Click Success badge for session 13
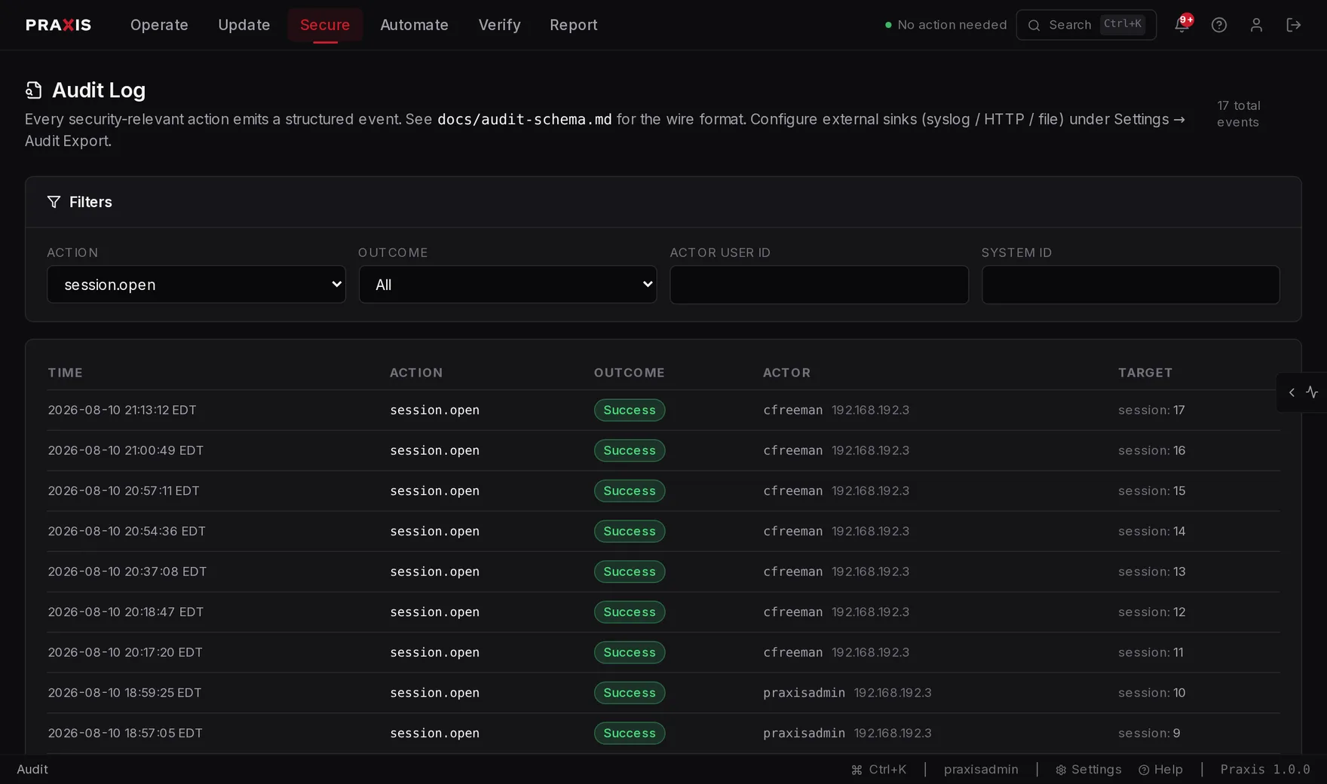 click(630, 572)
